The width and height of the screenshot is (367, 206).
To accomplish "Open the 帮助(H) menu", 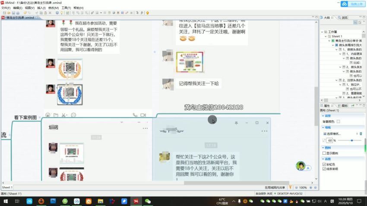I will (x=79, y=8).
